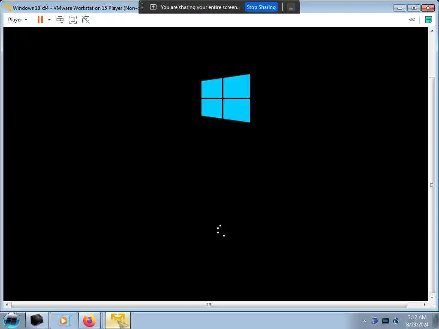The image size is (439, 329).
Task: Click the scroll right arrow of horizontal scrollbar
Action: click(x=425, y=305)
